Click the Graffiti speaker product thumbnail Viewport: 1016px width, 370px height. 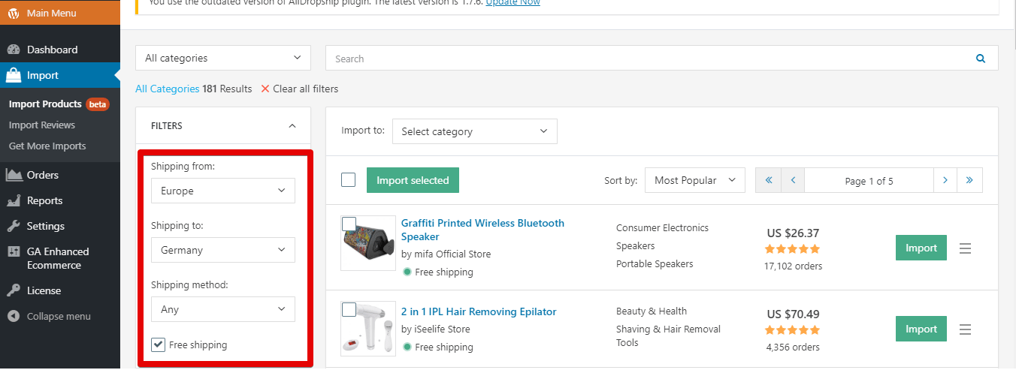click(x=368, y=242)
